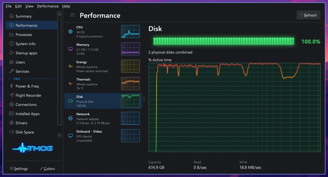Open the Flight Recorder label
The width and height of the screenshot is (328, 177).
(28, 95)
